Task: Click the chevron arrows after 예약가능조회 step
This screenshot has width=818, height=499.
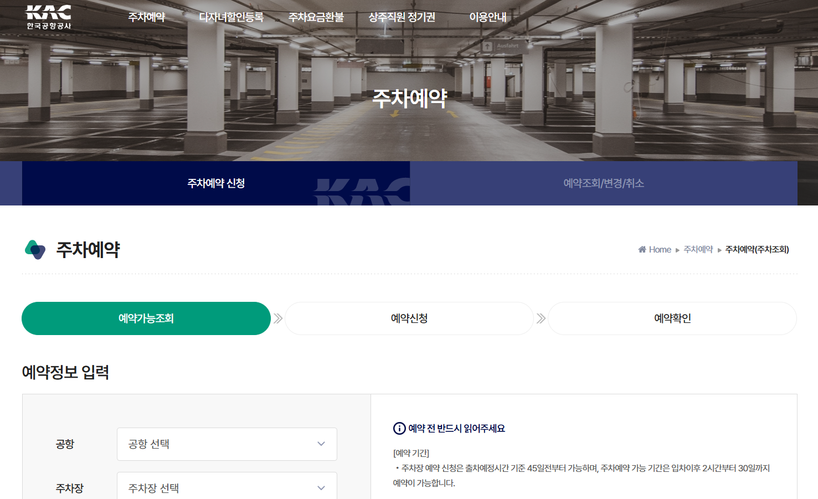Action: [278, 318]
